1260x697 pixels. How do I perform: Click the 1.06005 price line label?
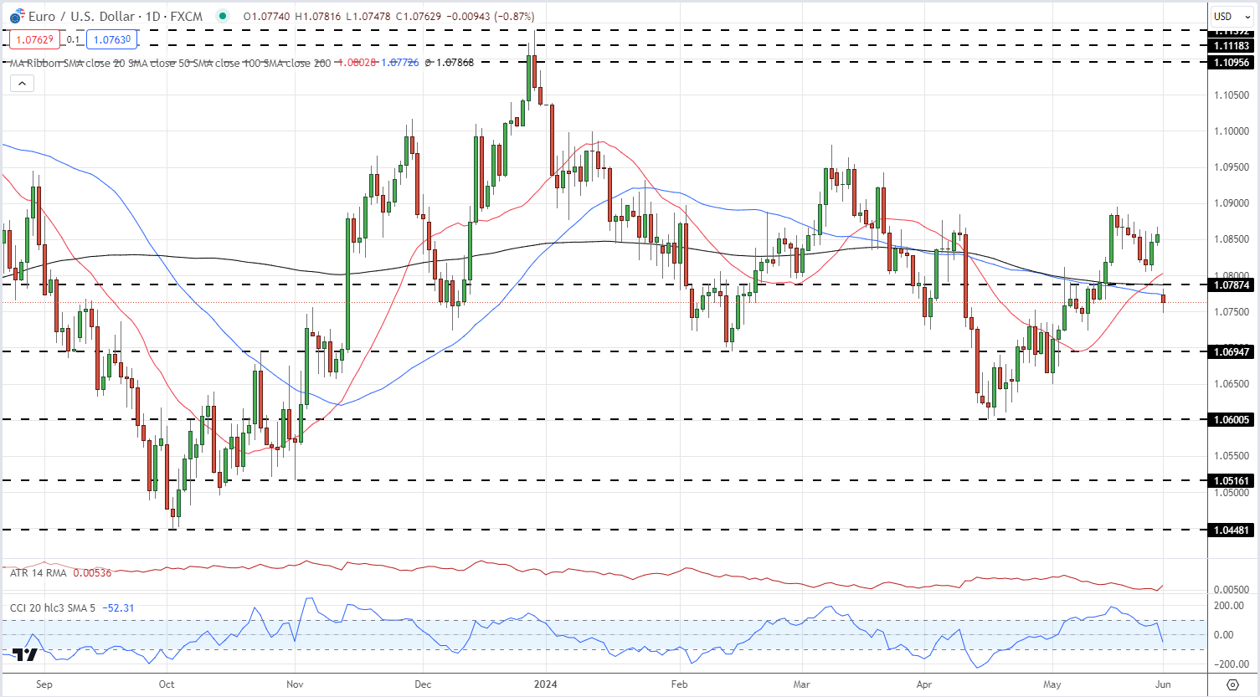[1232, 420]
